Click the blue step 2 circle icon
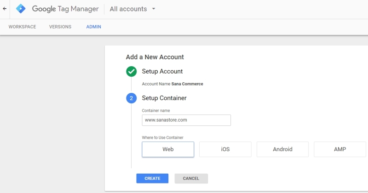The image size is (368, 193). click(131, 98)
